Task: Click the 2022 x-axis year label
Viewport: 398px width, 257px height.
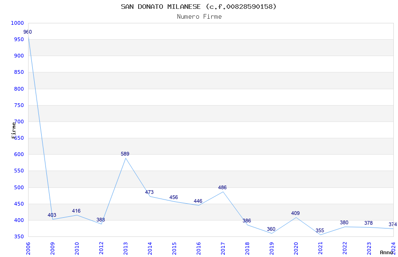Action: [x=345, y=248]
